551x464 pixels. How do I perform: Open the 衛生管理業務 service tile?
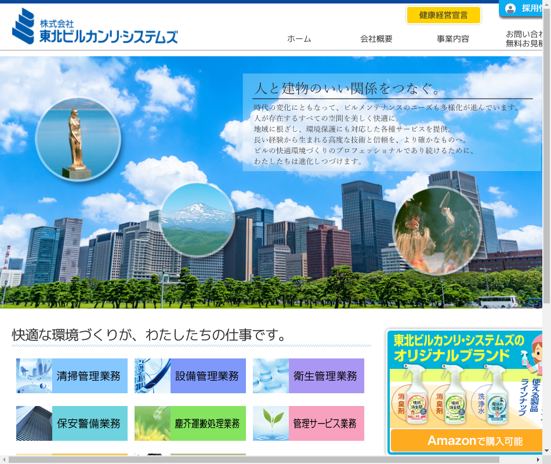point(309,376)
